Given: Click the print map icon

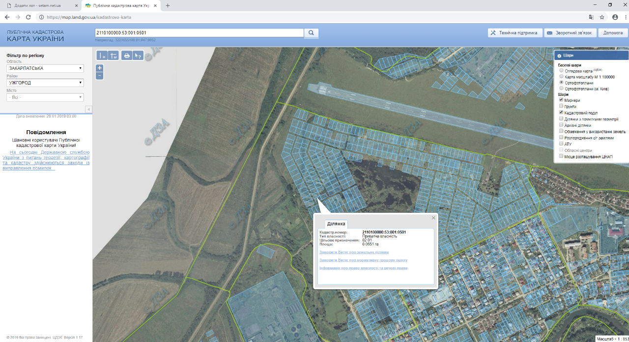Looking at the screenshot, I should pyautogui.click(x=127, y=56).
